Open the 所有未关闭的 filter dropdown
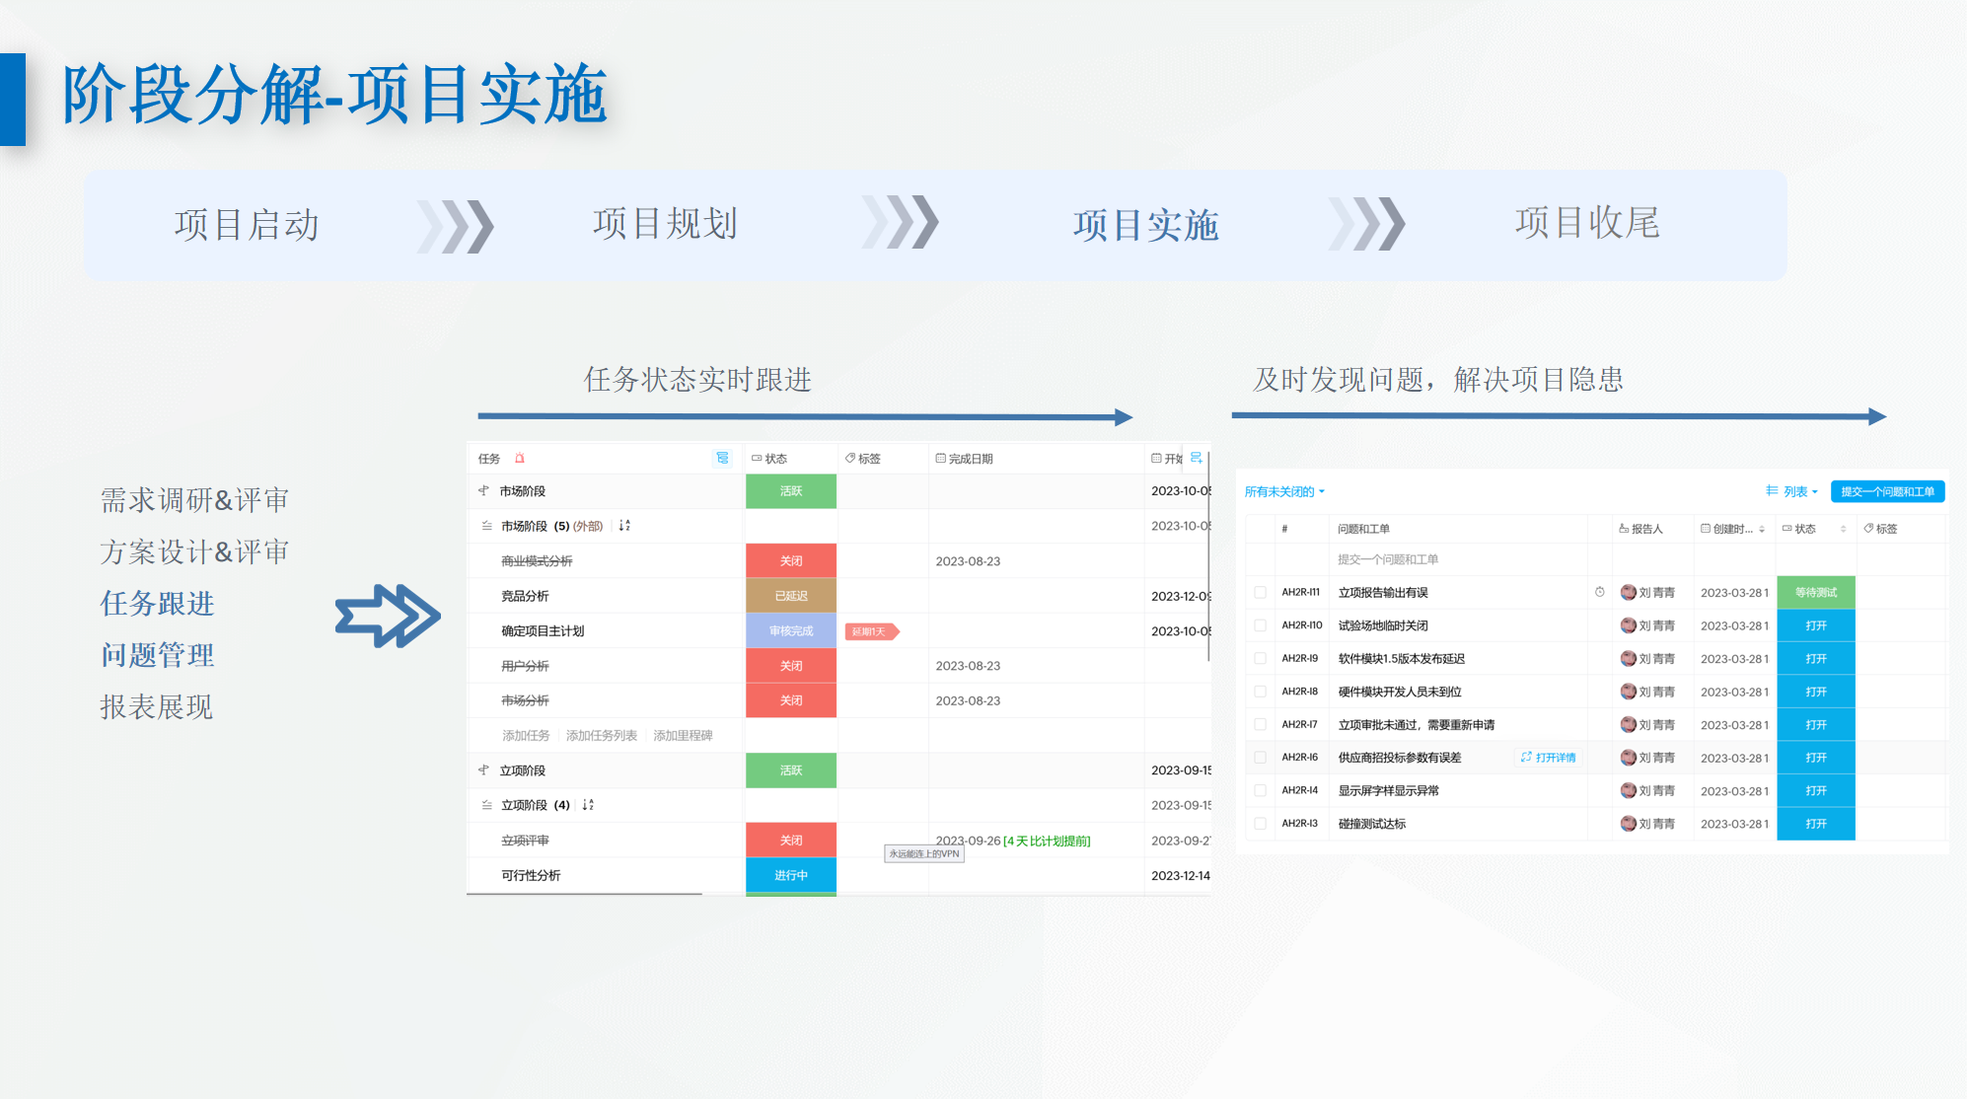1967x1099 pixels. (x=1284, y=491)
